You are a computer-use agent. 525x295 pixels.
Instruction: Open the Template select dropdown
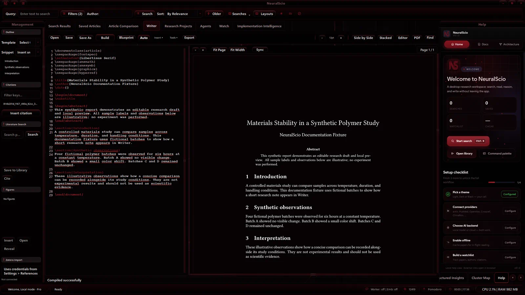[x=29, y=43]
